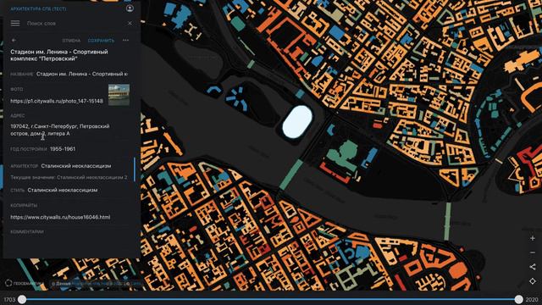Click the СОХРАНИТЬ save button

(x=101, y=41)
